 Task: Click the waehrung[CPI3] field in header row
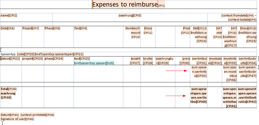[130, 16]
